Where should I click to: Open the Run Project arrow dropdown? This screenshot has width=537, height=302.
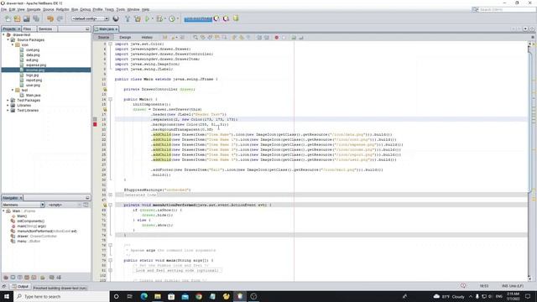click(152, 18)
